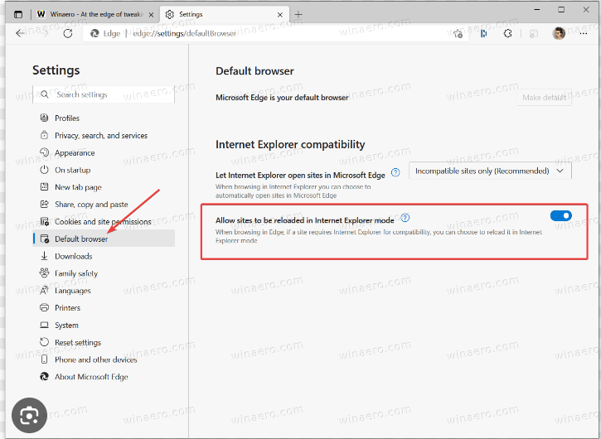Open the Settings and more ellipsis menu
Viewport: 601px width, 439px height.
584,34
